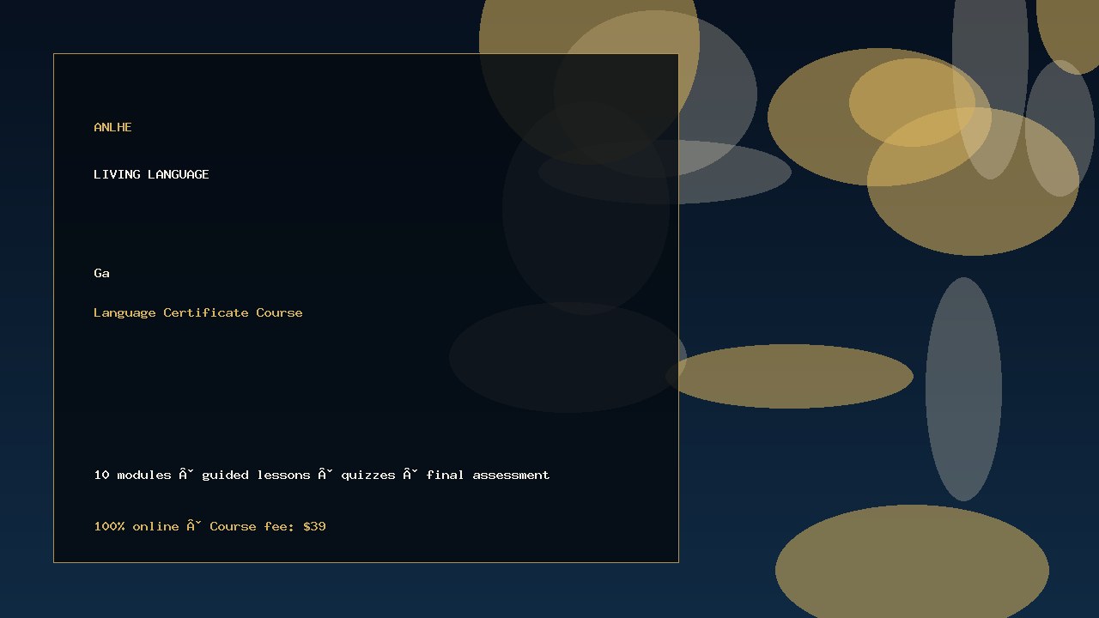Screen dimensions: 1099x618
Task: Select the 10 modules guided lessons line
Action: click(322, 475)
